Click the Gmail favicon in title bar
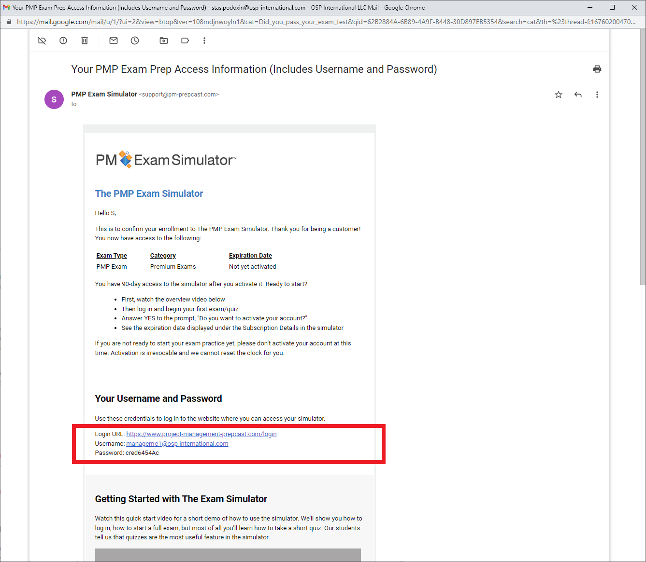This screenshot has width=646, height=562. click(x=6, y=7)
